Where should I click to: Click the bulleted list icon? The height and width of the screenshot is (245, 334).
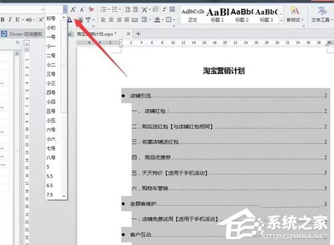[x=104, y=9]
